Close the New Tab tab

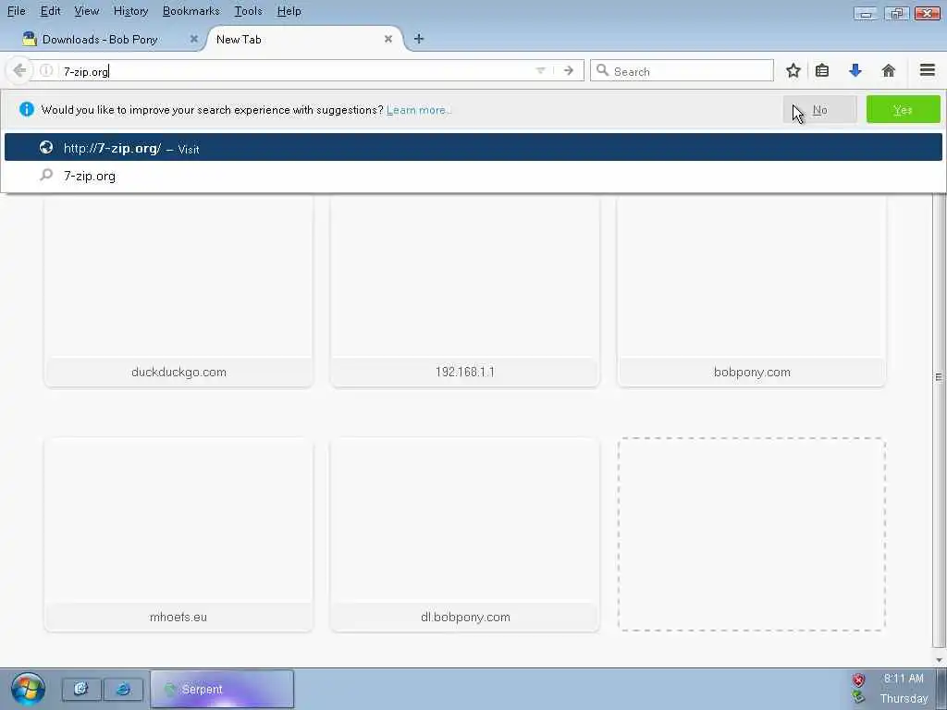[x=388, y=39]
